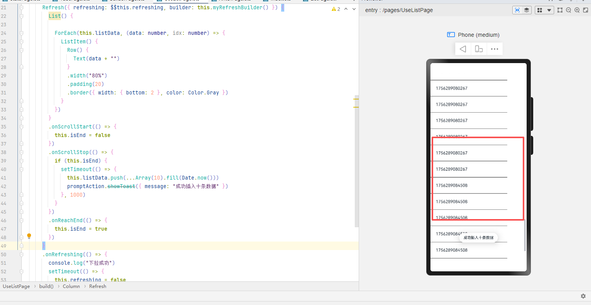The image size is (591, 305).
Task: Click the code editor vertical scrollbar
Action: tap(357, 161)
